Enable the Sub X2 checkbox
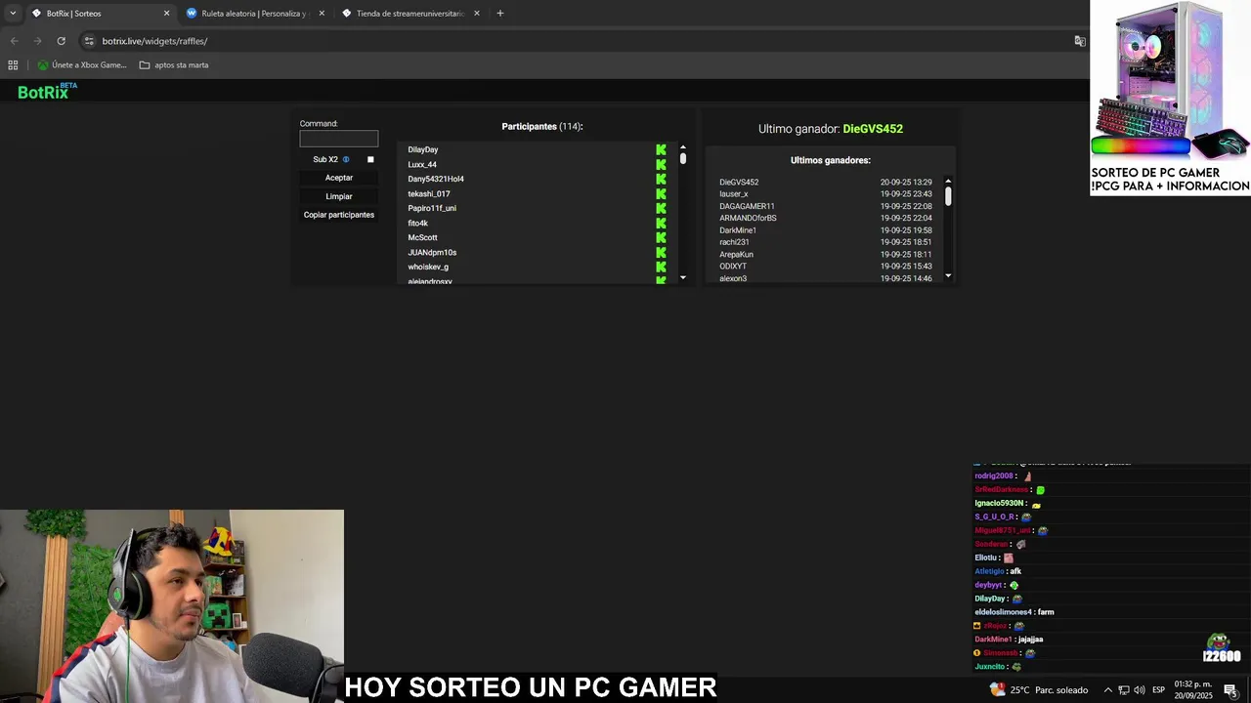 click(370, 159)
